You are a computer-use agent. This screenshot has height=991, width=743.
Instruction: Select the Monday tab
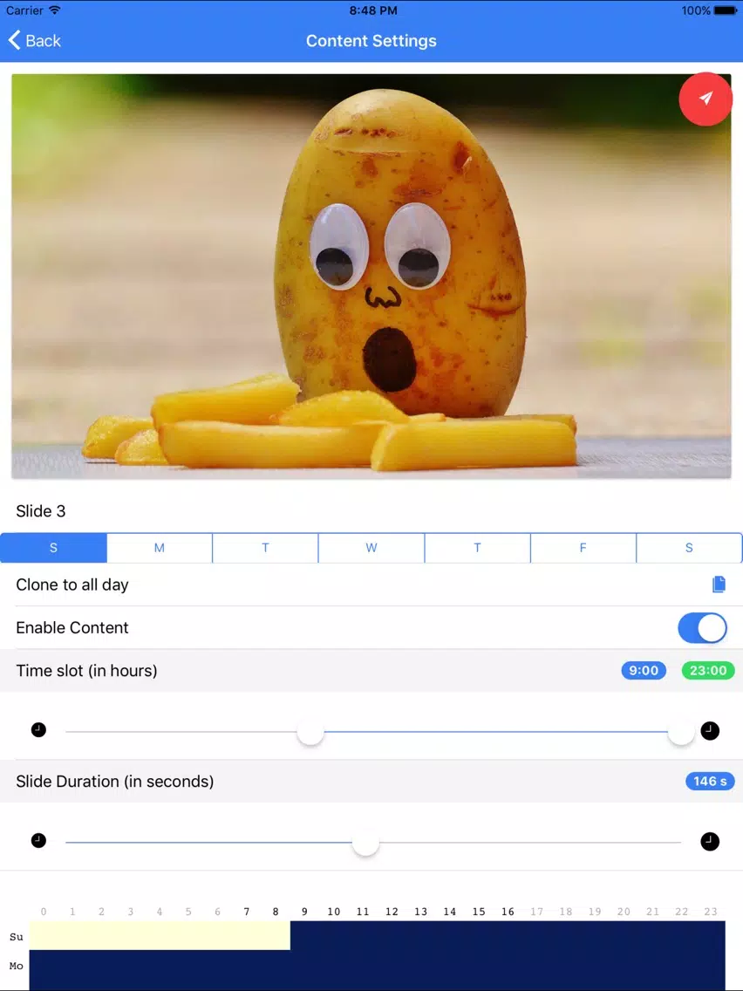[160, 548]
